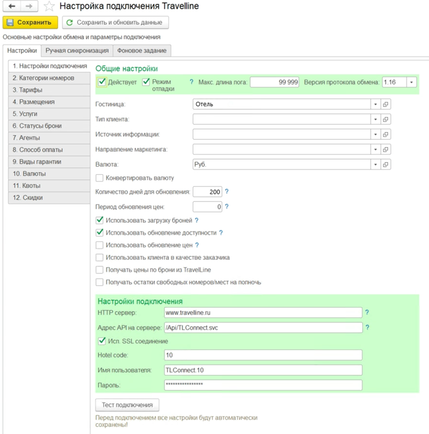
Task: Open 9. Виды гарантии section
Action: click(49, 161)
